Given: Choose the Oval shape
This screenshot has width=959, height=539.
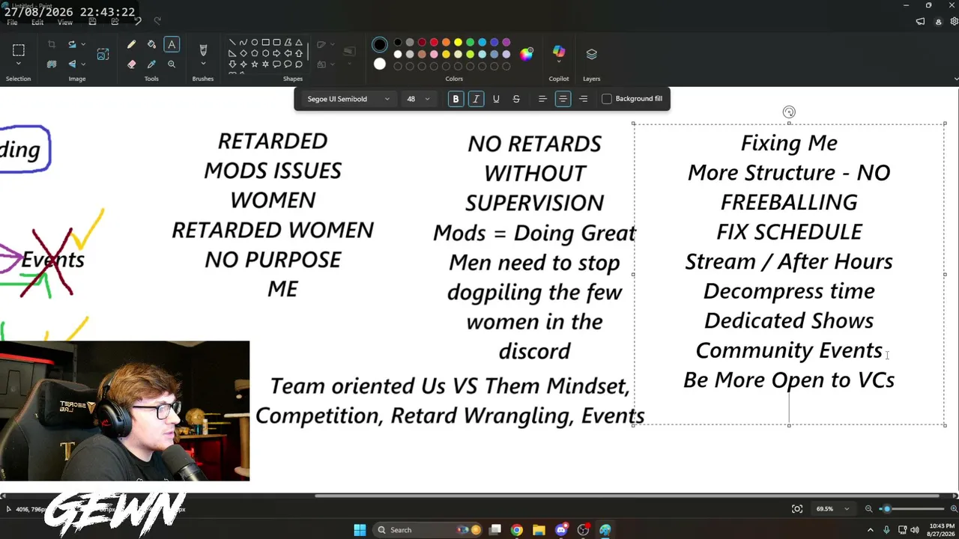Looking at the screenshot, I should (255, 43).
